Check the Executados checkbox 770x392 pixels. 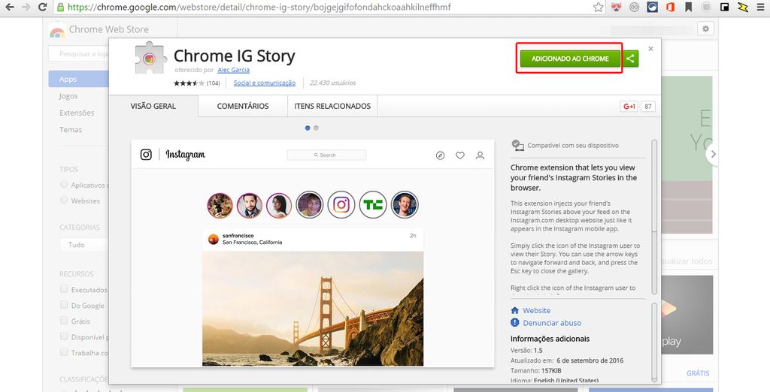click(x=64, y=289)
